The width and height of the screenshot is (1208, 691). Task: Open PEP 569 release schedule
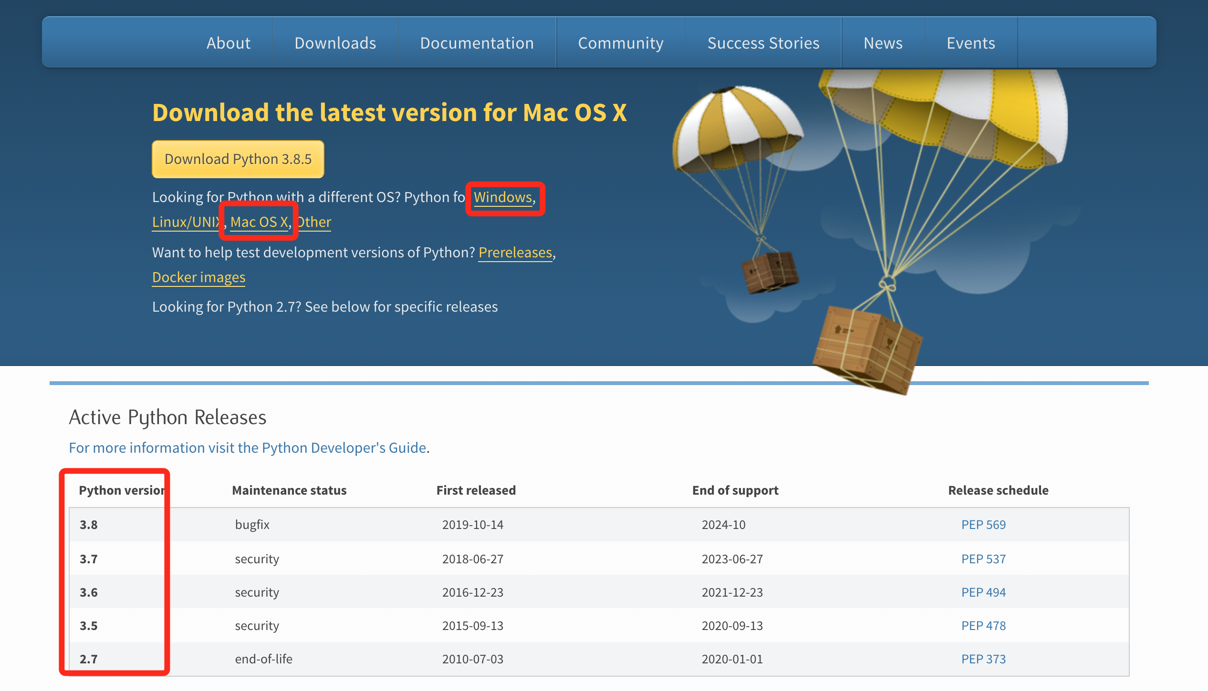click(983, 525)
